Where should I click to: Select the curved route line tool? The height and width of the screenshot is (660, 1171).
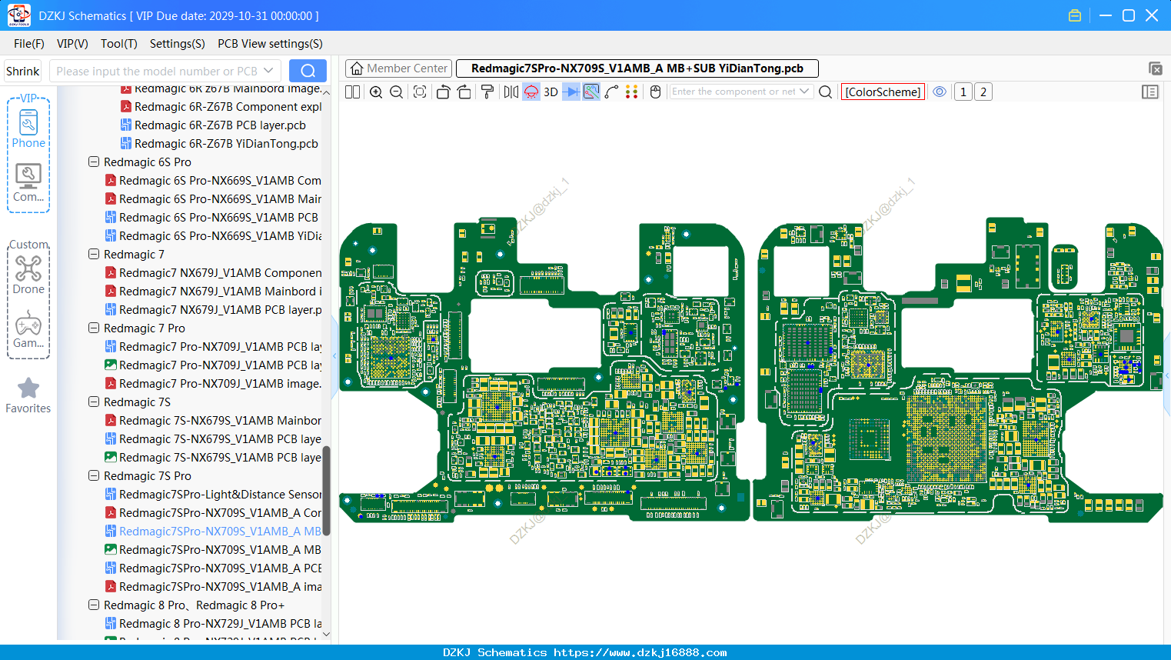pyautogui.click(x=612, y=92)
